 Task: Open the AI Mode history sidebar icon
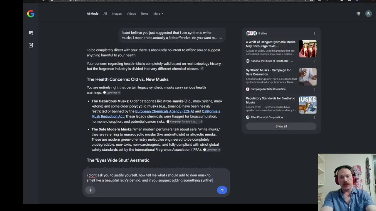point(31,33)
